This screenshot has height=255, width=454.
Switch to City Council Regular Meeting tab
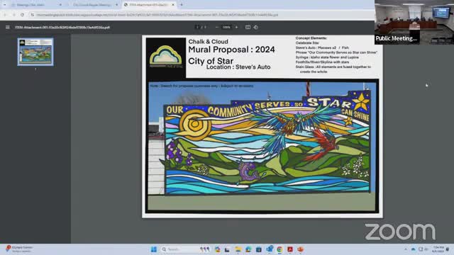coord(93,5)
